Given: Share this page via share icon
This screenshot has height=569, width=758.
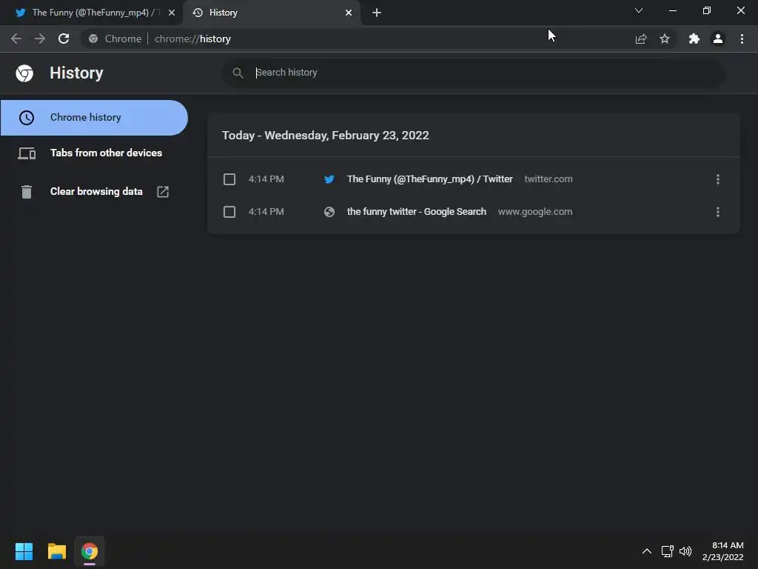Looking at the screenshot, I should click(x=641, y=39).
